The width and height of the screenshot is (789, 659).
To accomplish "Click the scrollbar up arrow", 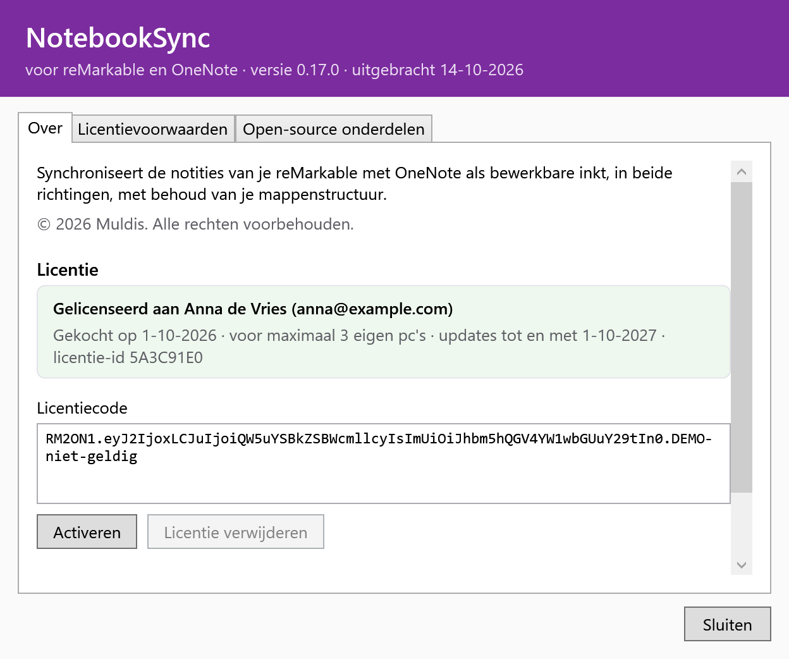I will point(742,172).
